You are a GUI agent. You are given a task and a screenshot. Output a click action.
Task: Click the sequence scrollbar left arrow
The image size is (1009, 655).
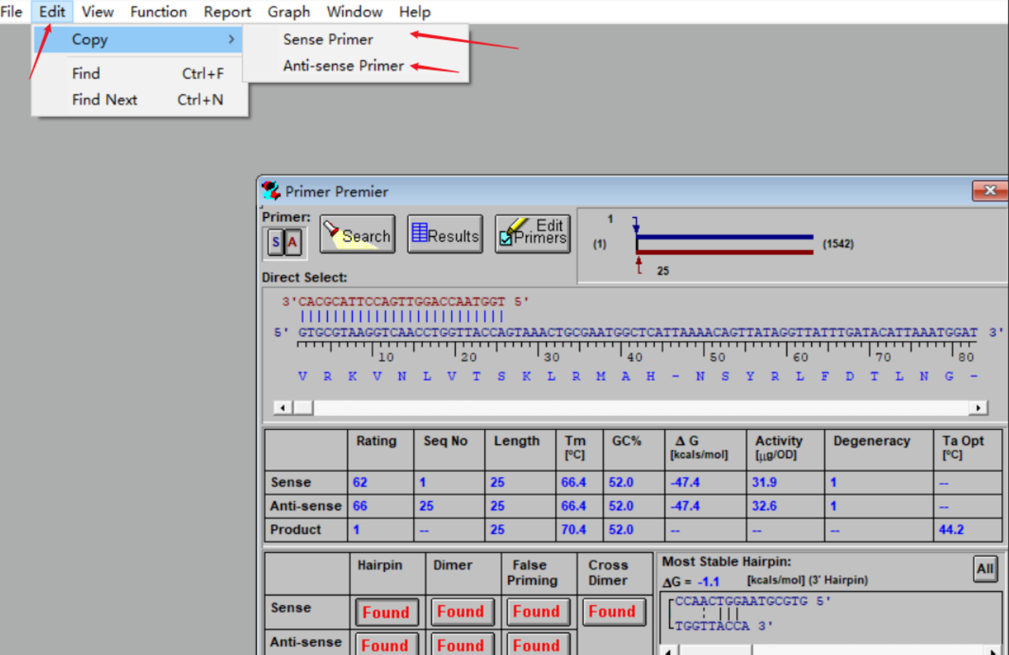point(283,408)
